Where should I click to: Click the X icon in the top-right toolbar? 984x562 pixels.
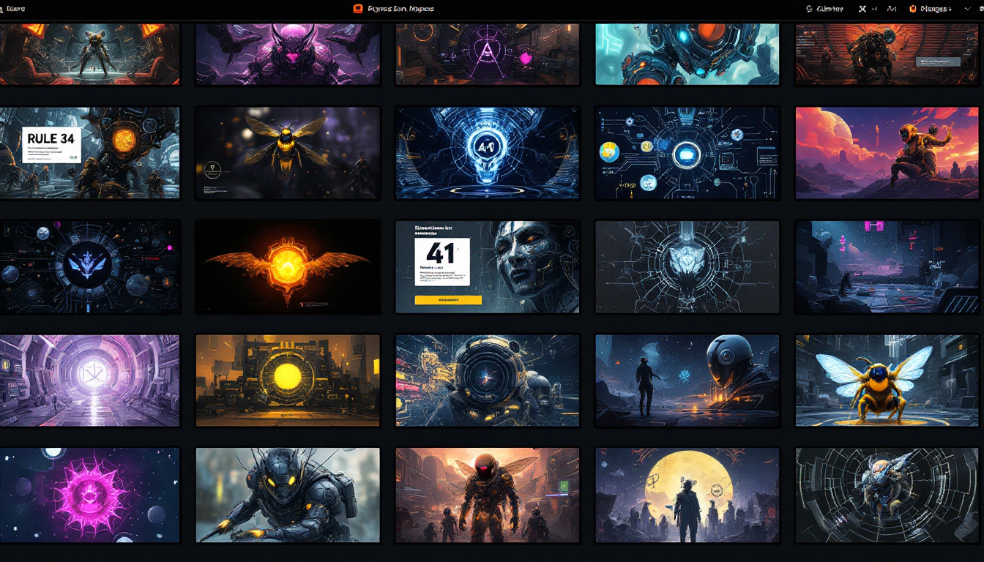(x=862, y=9)
